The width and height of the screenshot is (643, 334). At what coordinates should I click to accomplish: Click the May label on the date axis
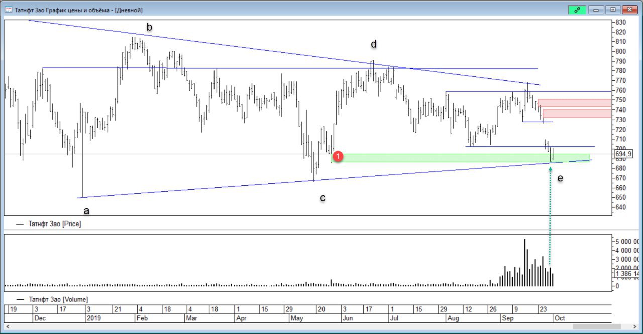pyautogui.click(x=296, y=318)
